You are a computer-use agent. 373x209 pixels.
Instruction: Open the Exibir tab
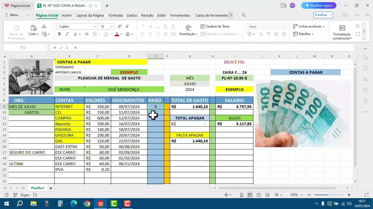point(161,15)
